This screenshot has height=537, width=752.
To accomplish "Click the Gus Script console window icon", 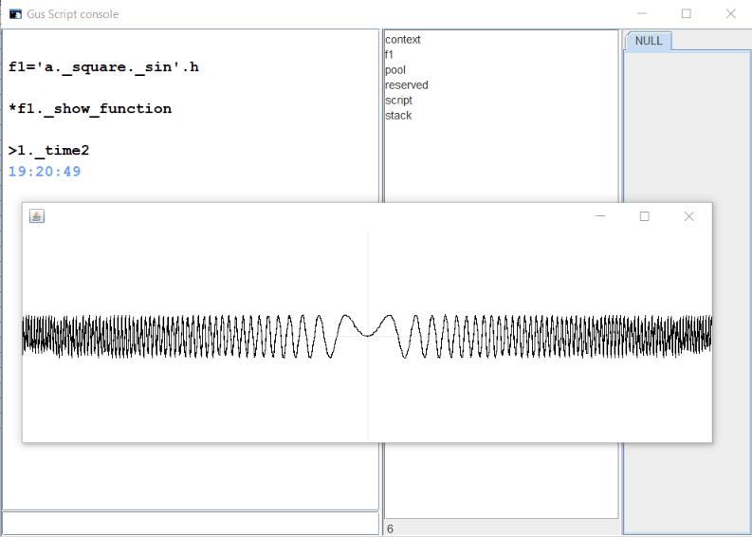I will tap(15, 14).
